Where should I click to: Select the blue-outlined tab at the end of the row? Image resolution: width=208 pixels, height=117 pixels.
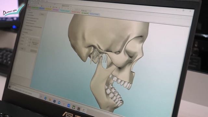tap(94, 14)
